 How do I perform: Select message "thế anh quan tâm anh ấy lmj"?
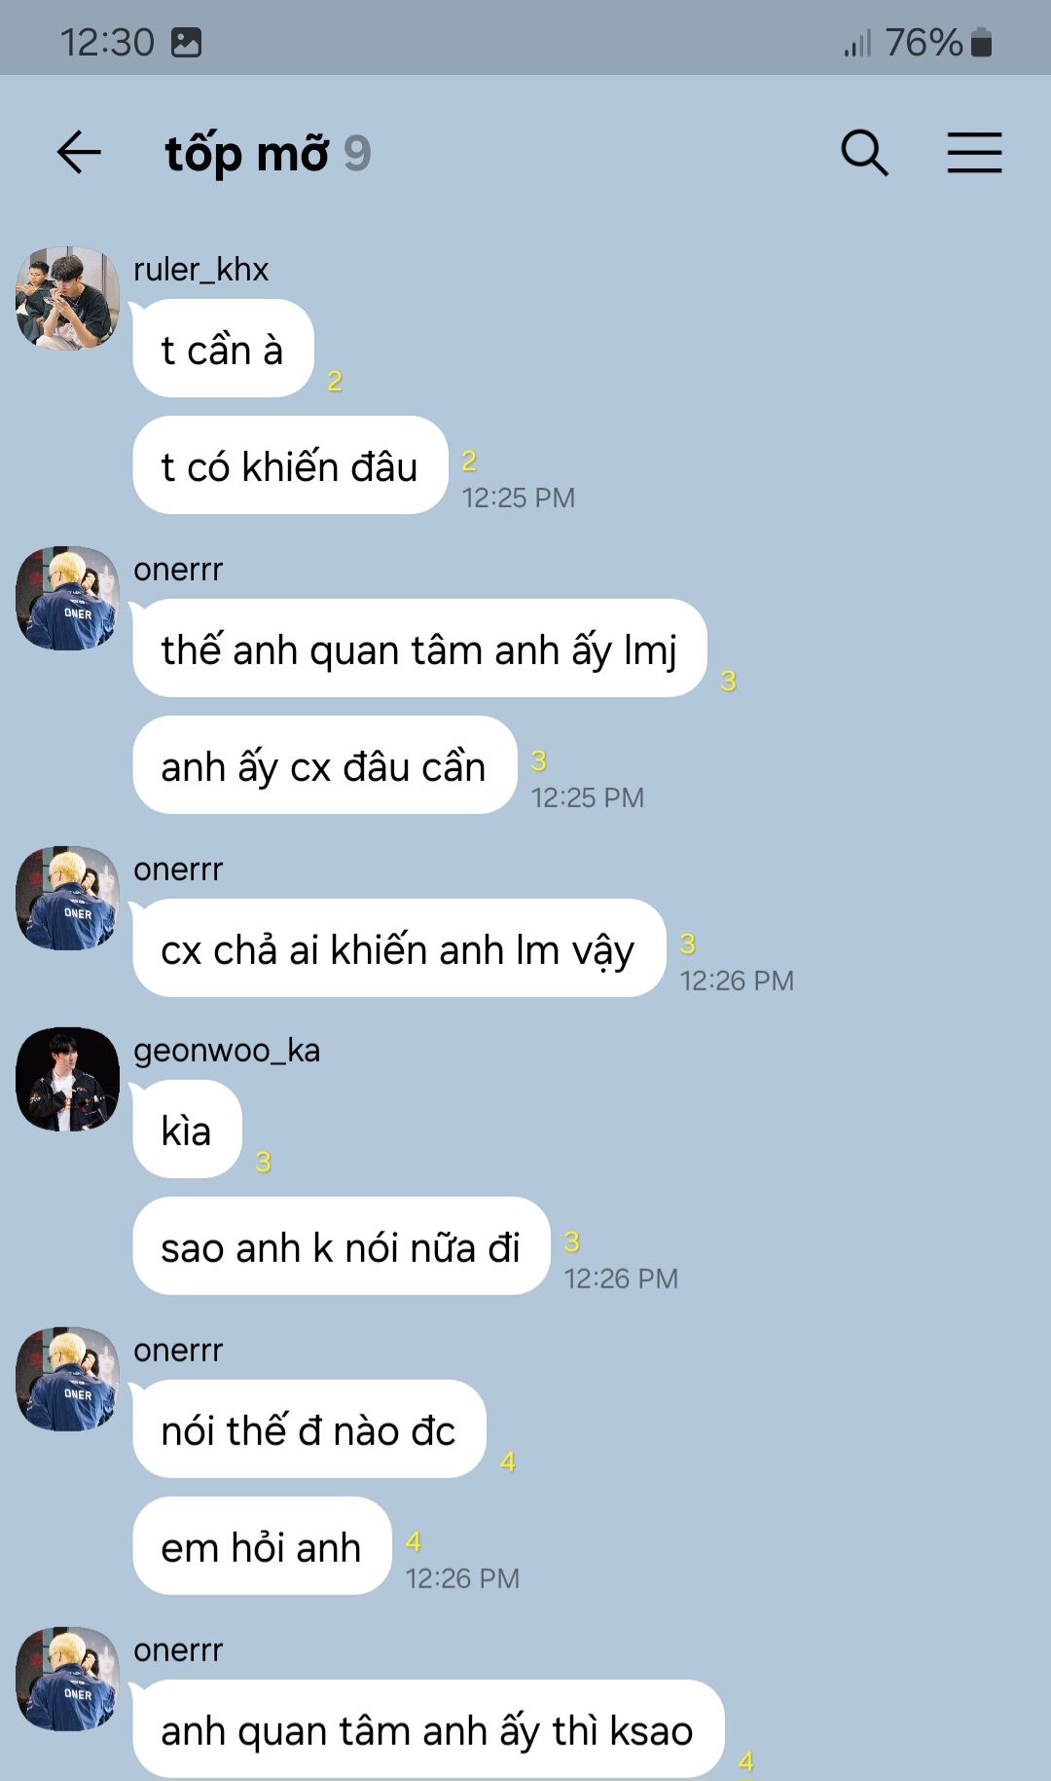point(419,649)
